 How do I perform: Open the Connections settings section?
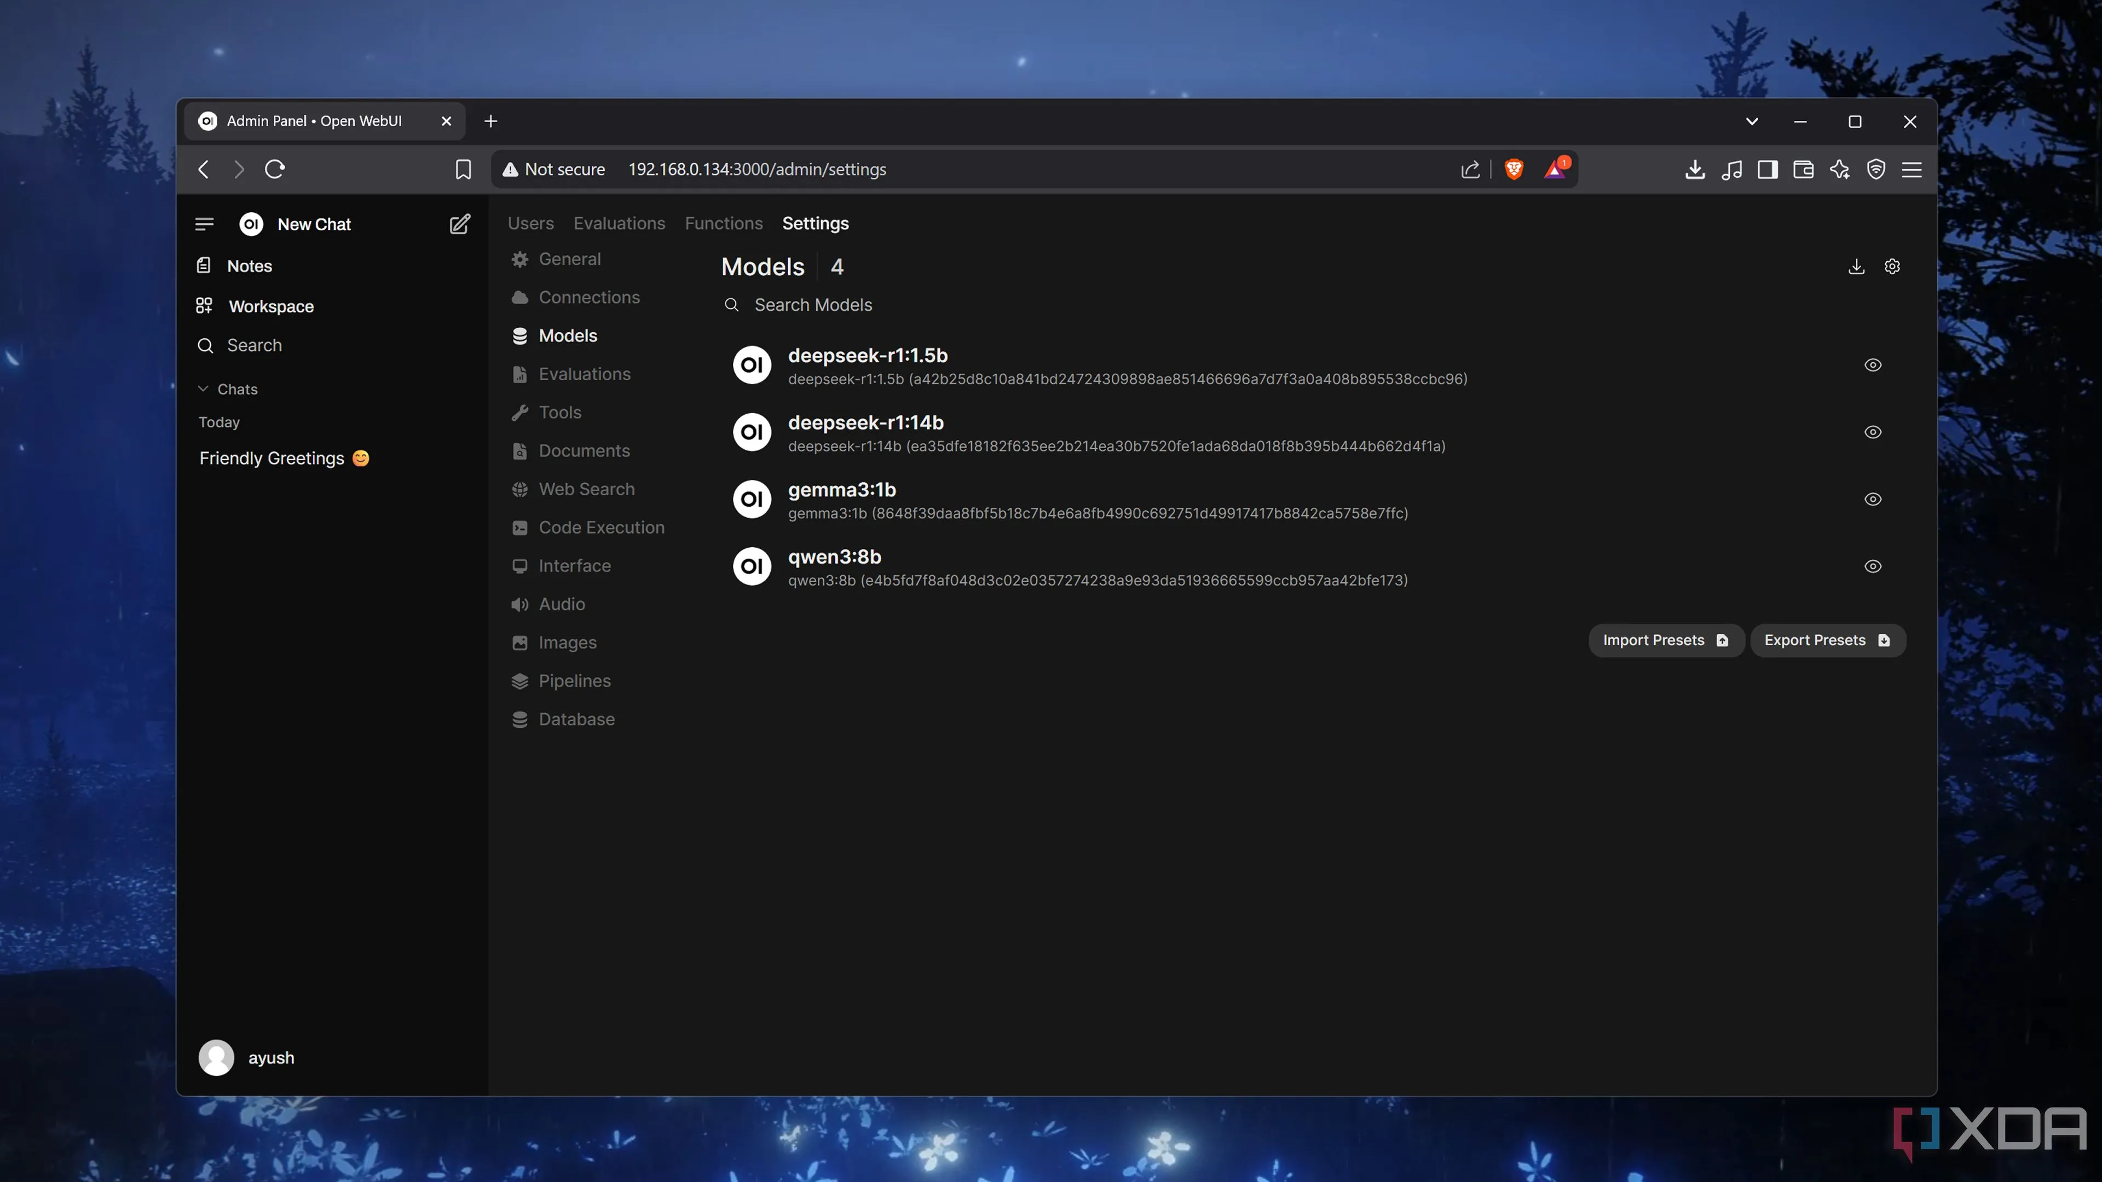[x=588, y=298]
